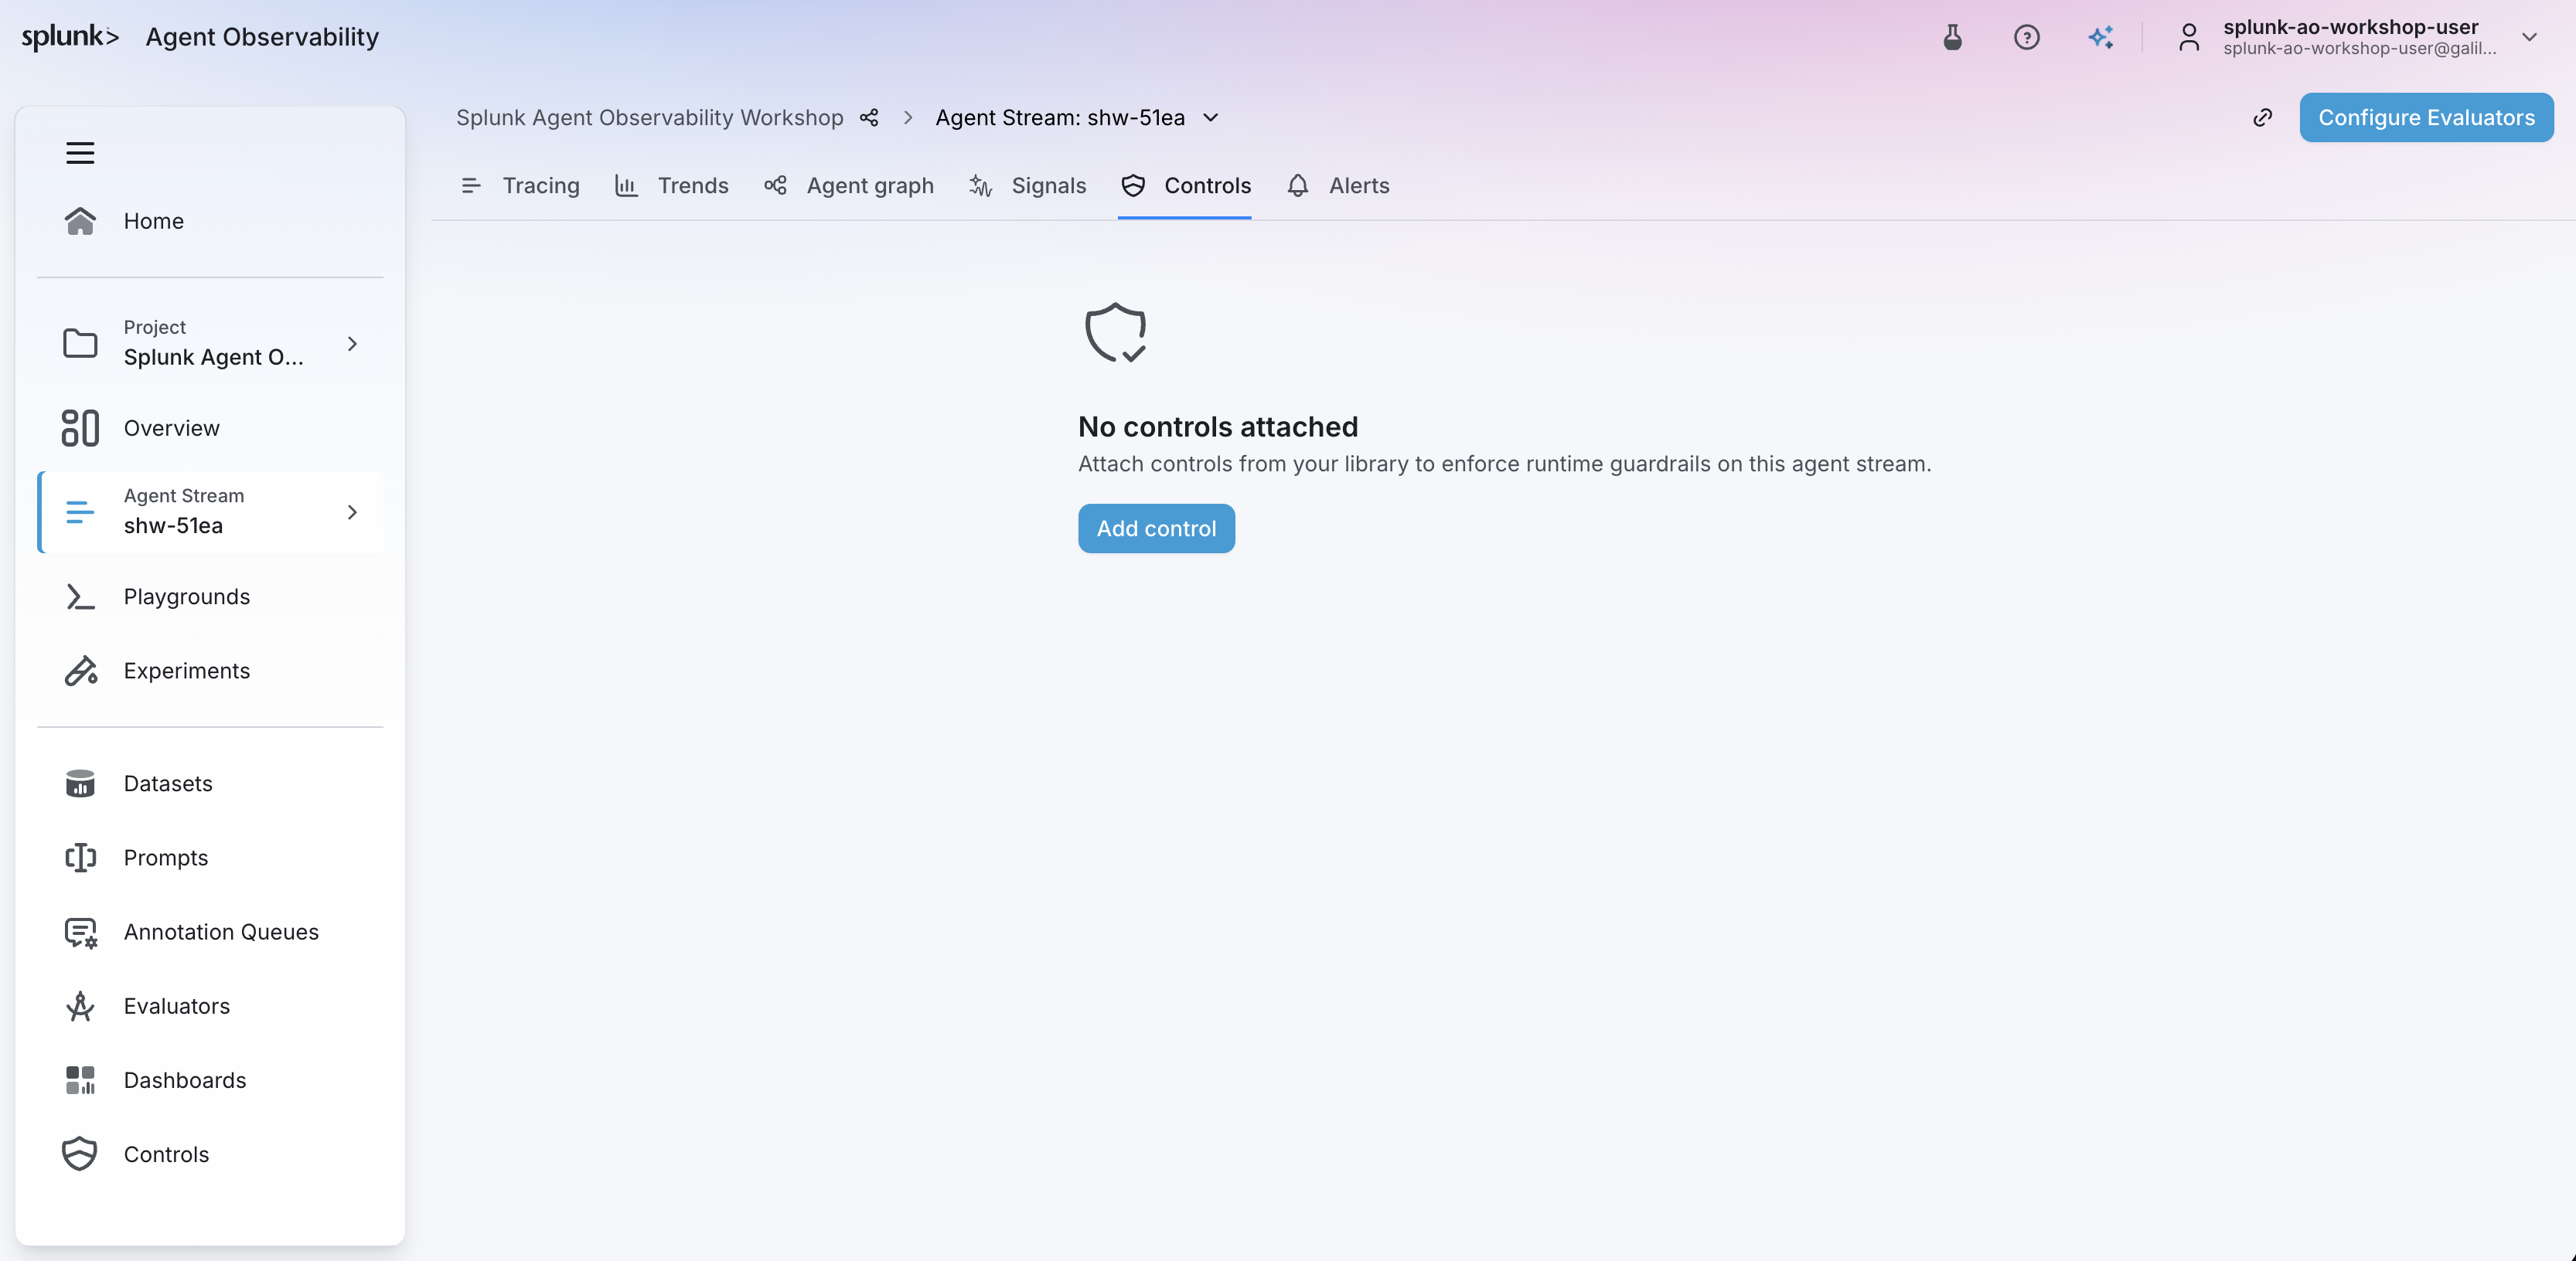Click the Dashboards tiles icon
This screenshot has height=1261, width=2576.
(80, 1080)
